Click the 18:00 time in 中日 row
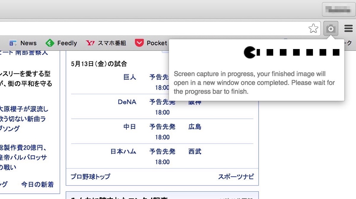This screenshot has width=356, height=199. pos(162,137)
